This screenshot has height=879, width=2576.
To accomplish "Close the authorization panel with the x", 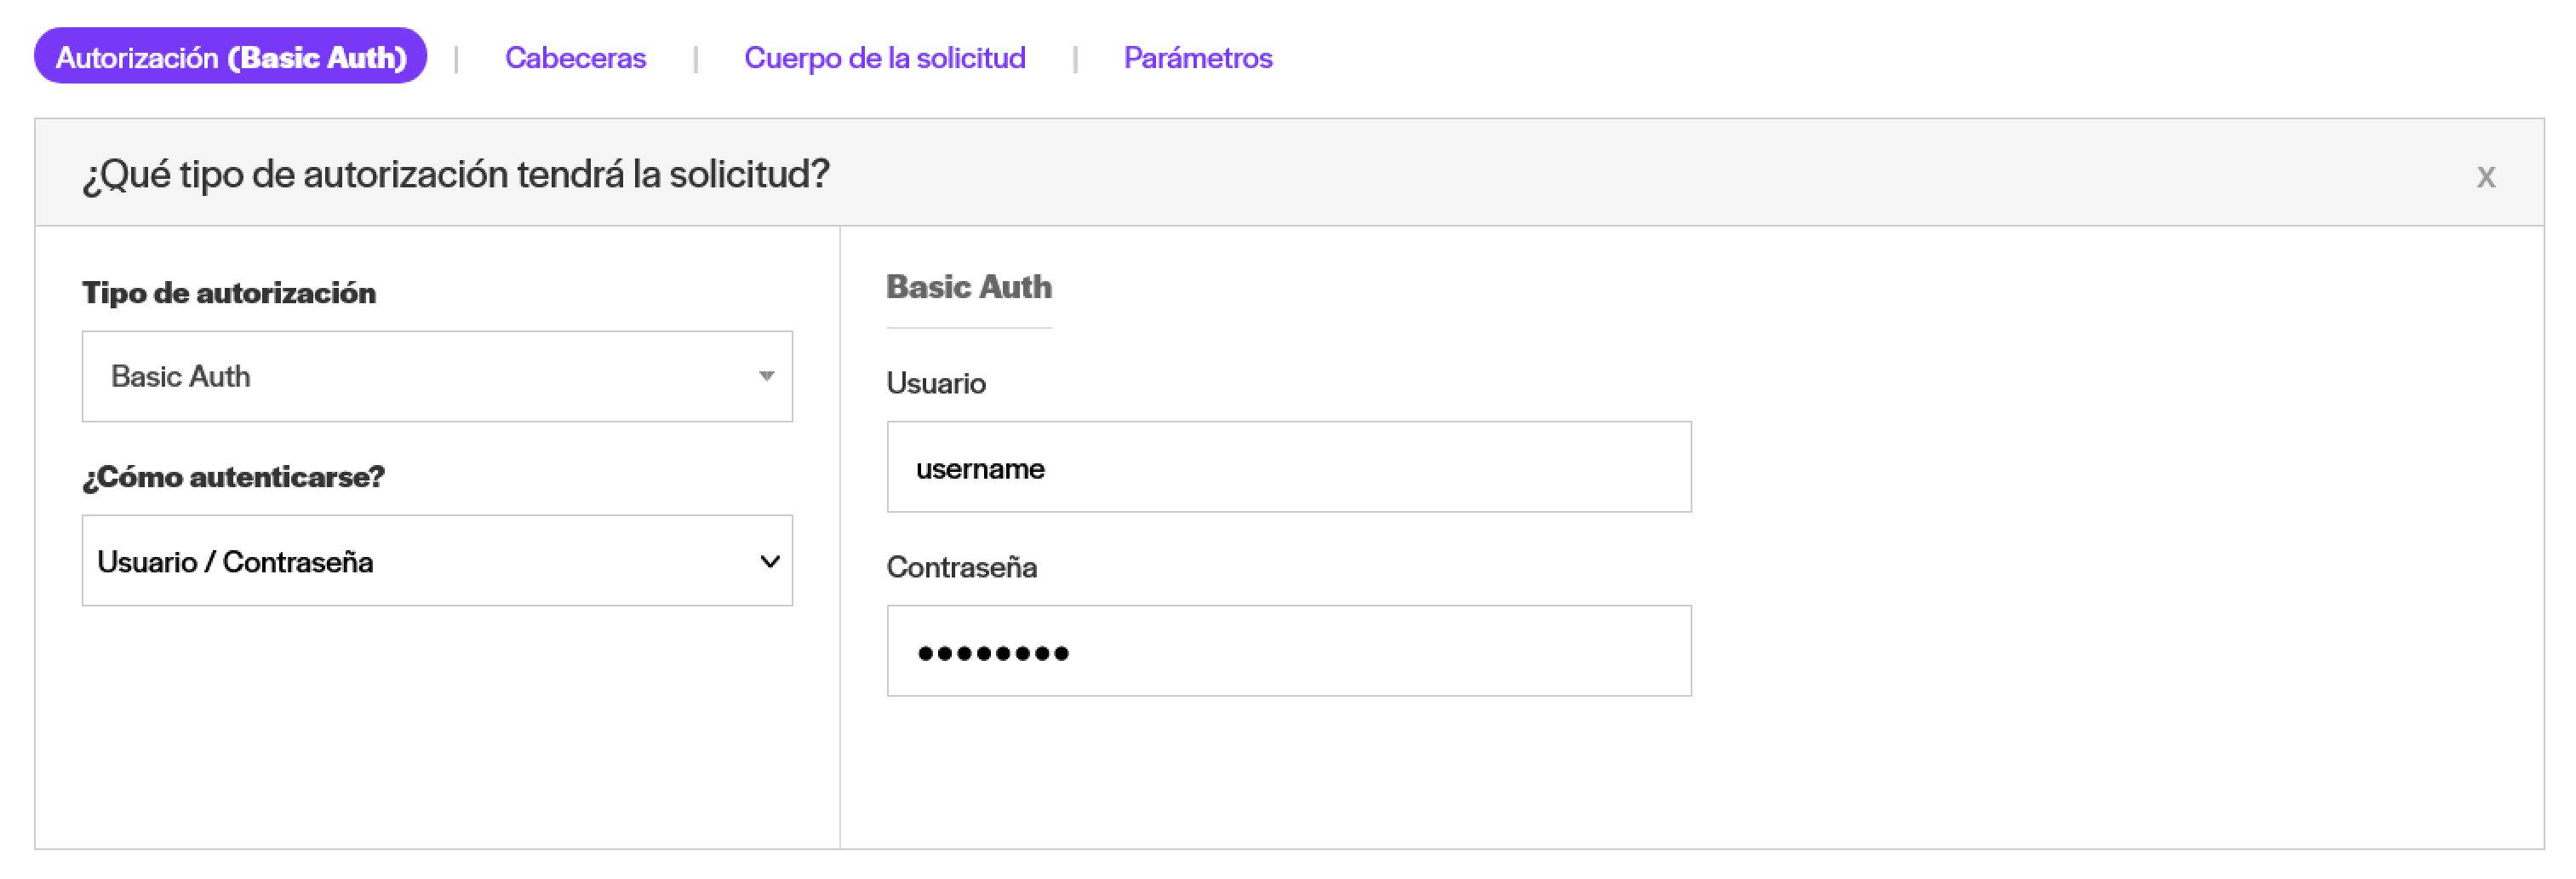I will tap(2485, 177).
